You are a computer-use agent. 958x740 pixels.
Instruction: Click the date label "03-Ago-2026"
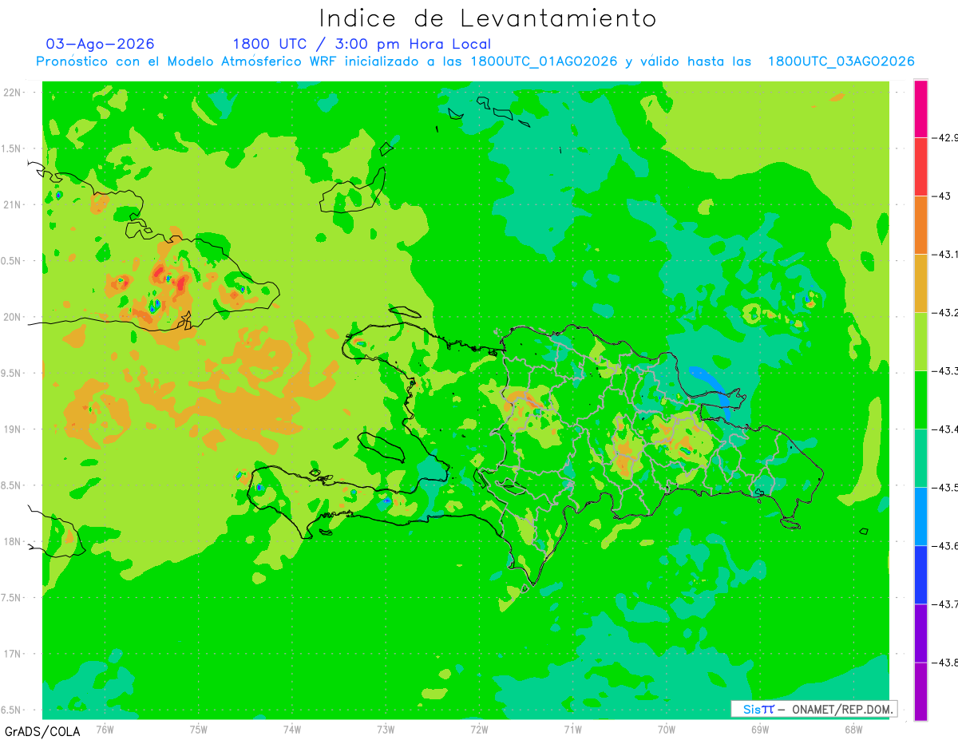(x=101, y=44)
